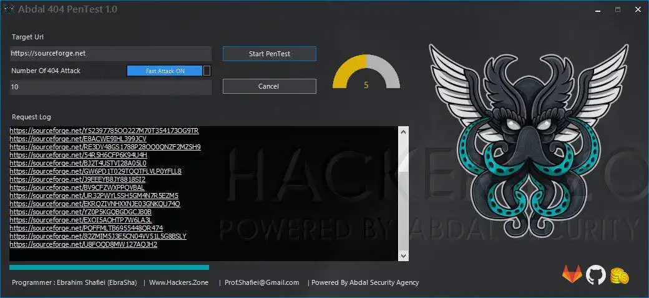
Task: Click the gauge showing value 5
Action: pos(366,72)
